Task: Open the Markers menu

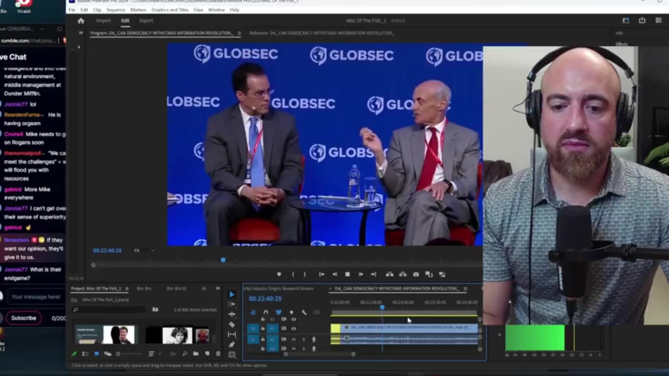Action: (138, 10)
